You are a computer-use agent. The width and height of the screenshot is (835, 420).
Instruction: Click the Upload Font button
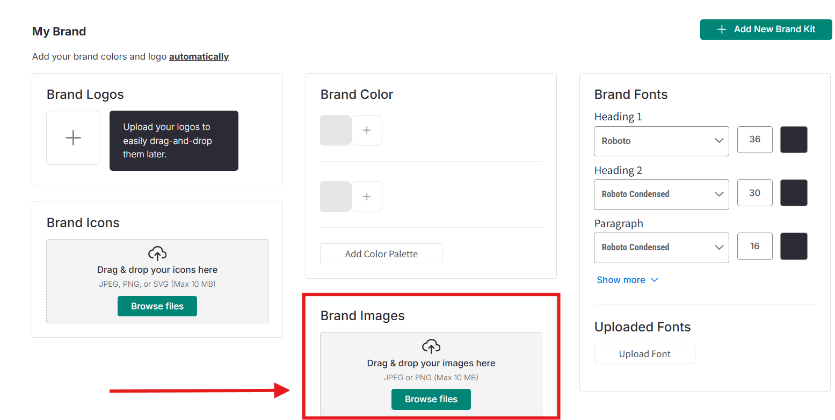pos(644,354)
